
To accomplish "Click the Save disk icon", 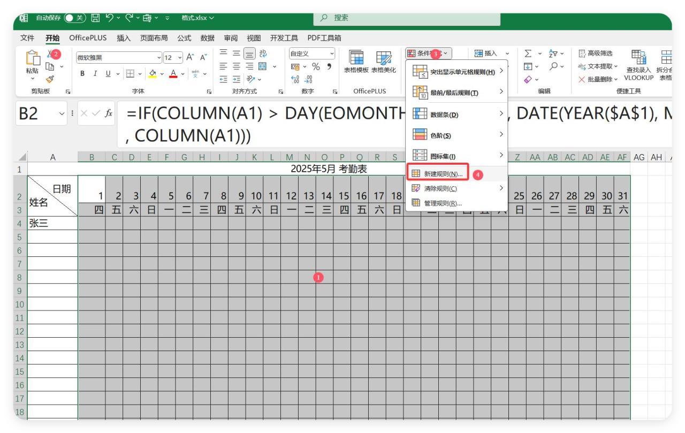I will click(95, 18).
